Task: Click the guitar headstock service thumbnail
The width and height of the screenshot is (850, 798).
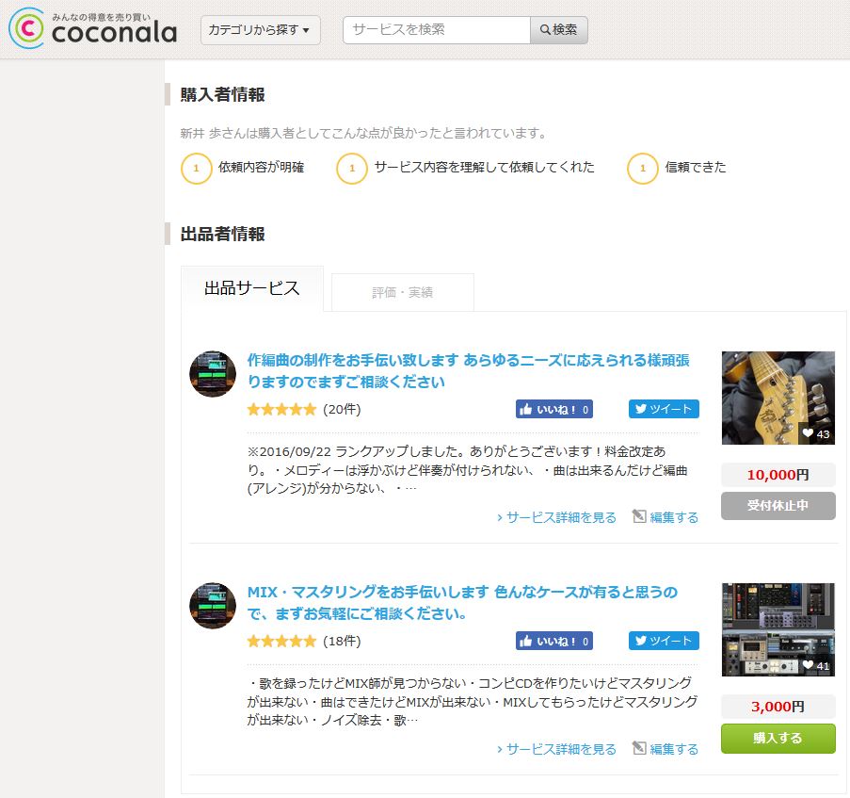Action: pos(778,398)
